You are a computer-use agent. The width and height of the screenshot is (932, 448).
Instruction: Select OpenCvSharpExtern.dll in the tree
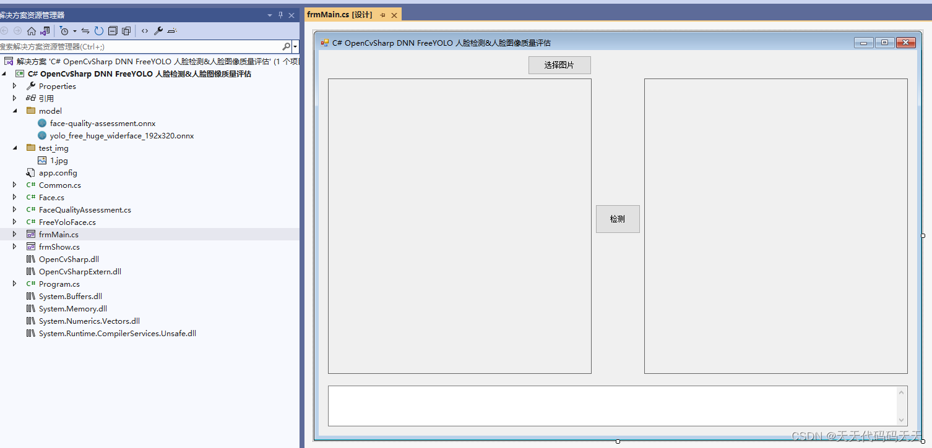coord(80,271)
